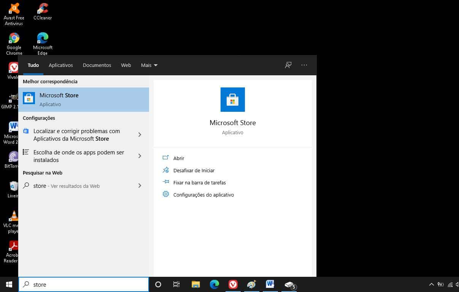Image resolution: width=459 pixels, height=292 pixels.
Task: Click the battery icon in system tray
Action: [441, 284]
